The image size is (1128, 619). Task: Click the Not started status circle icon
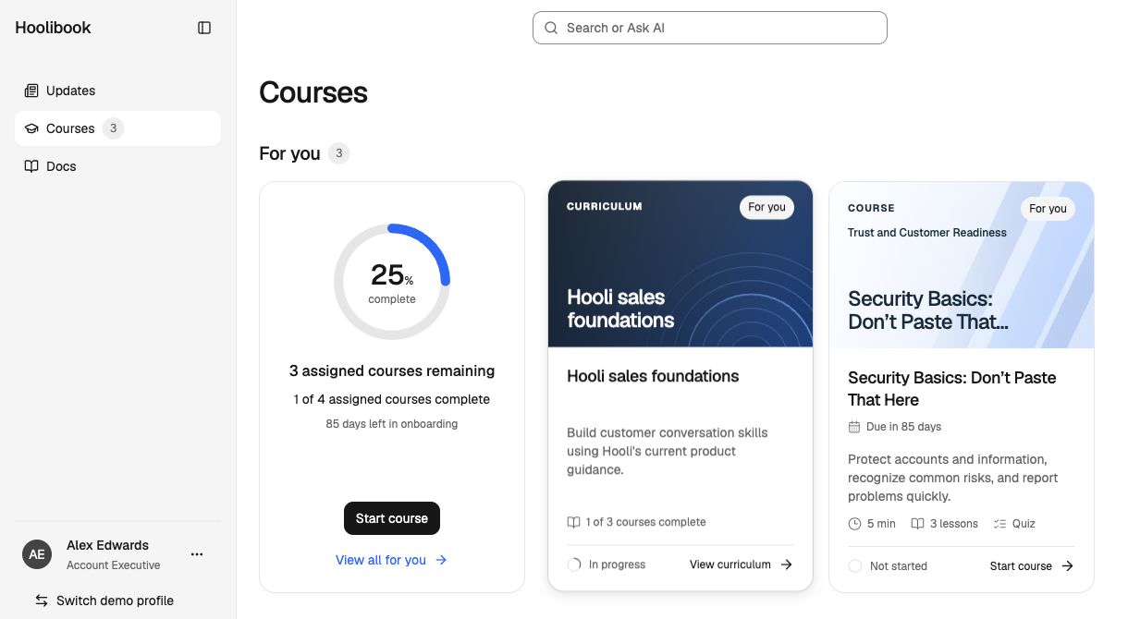(855, 566)
